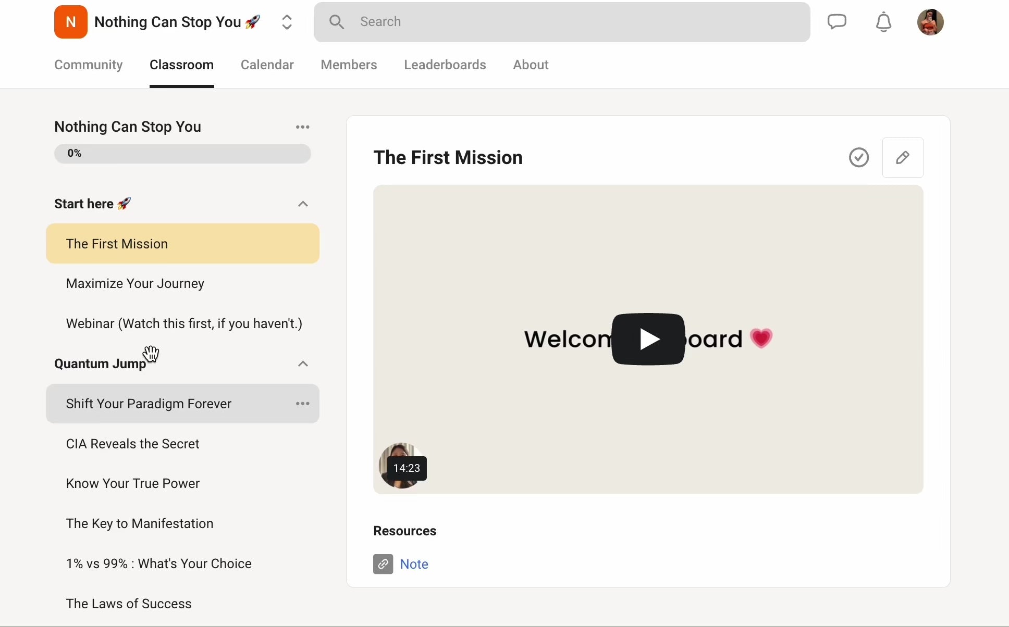The height and width of the screenshot is (627, 1009).
Task: Click the orange N community logo
Action: [x=70, y=22]
